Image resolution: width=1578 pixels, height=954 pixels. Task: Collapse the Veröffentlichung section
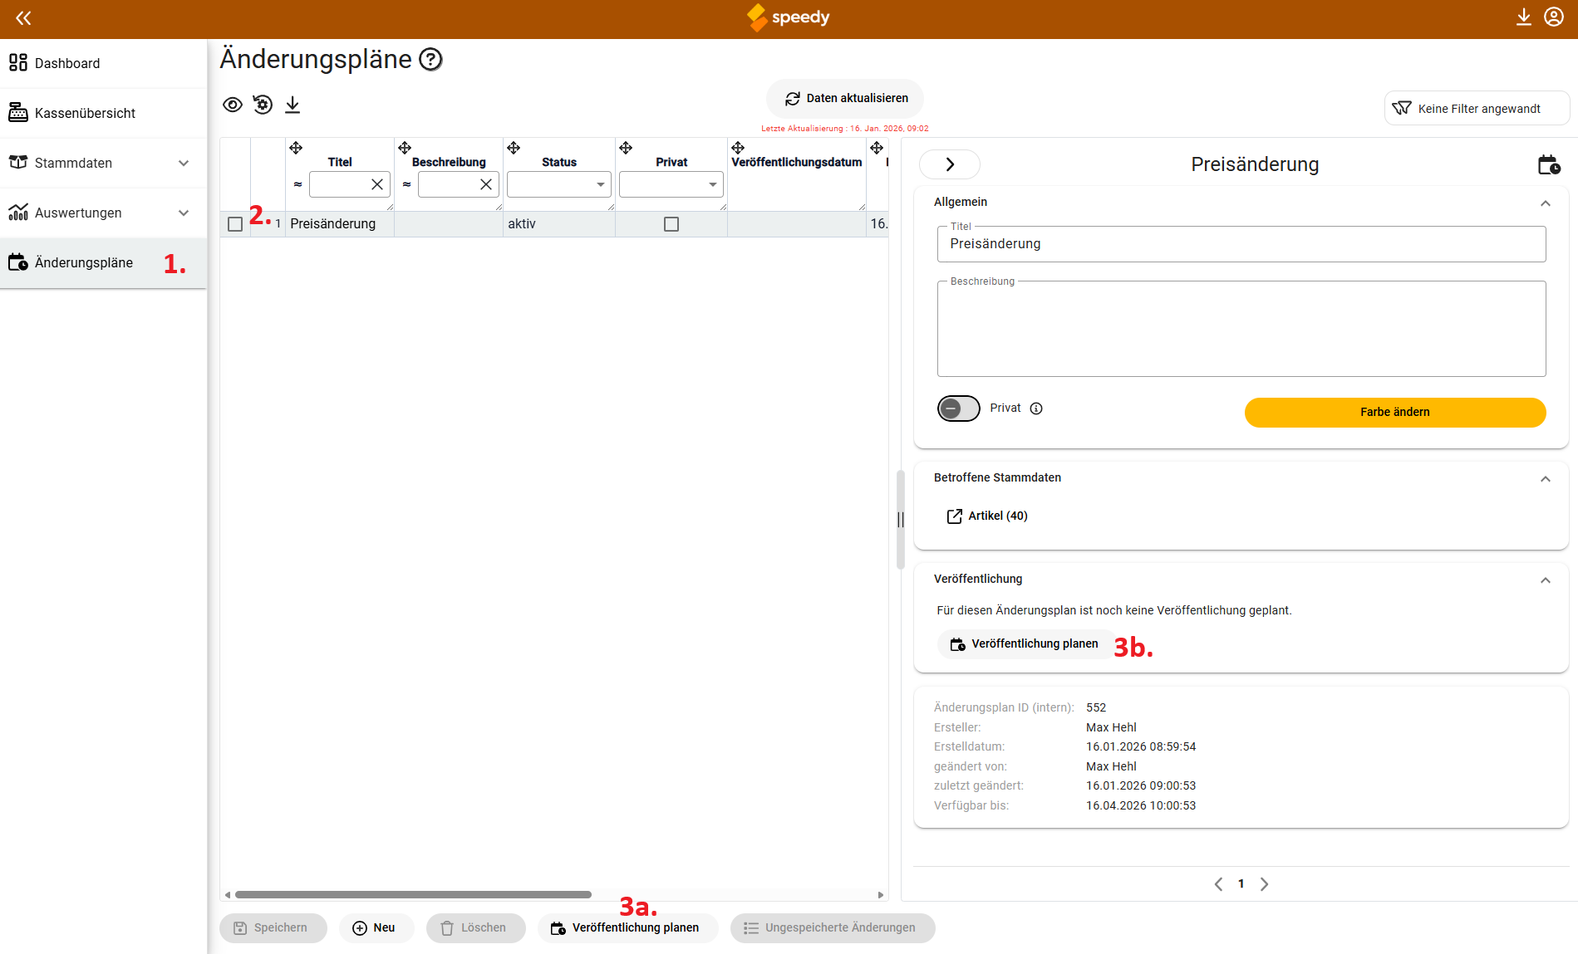pyautogui.click(x=1546, y=580)
